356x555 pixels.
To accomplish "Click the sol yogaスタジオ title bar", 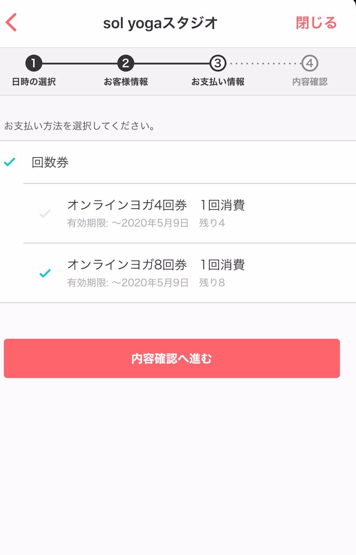I will 160,23.
